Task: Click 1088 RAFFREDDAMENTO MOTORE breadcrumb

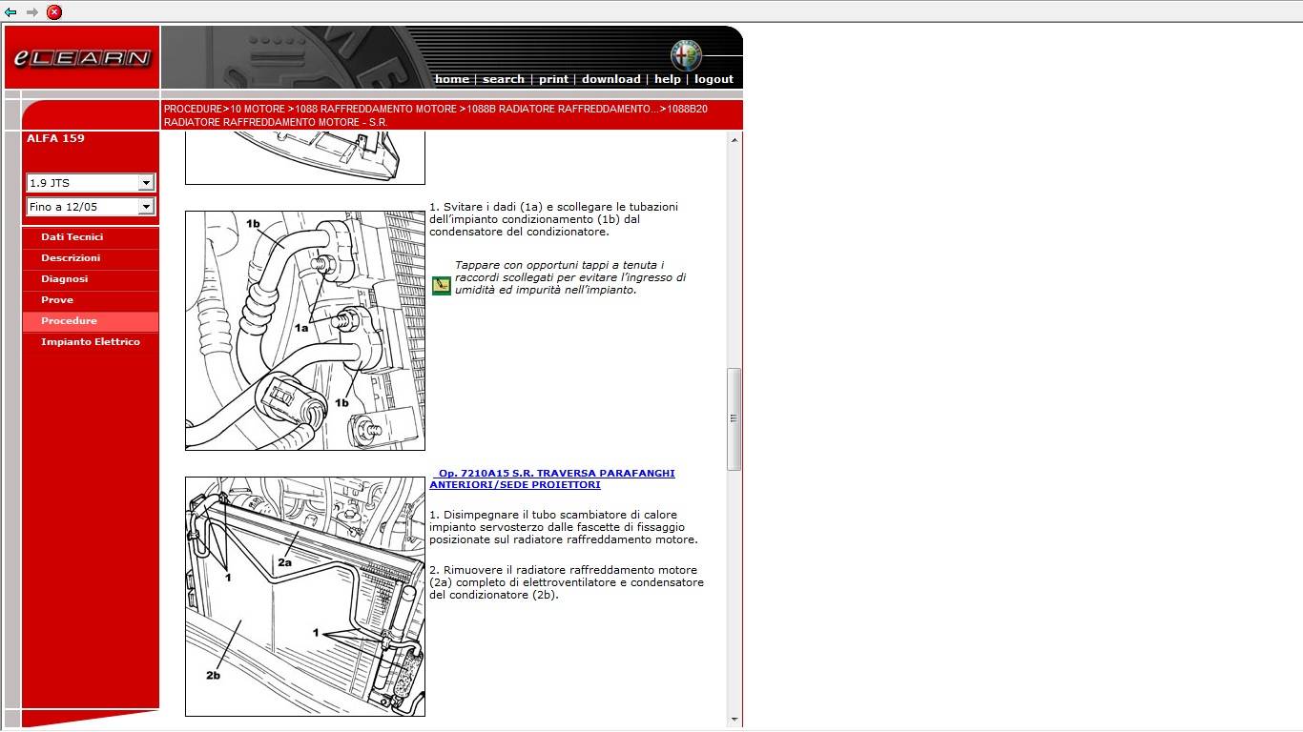Action: click(376, 110)
